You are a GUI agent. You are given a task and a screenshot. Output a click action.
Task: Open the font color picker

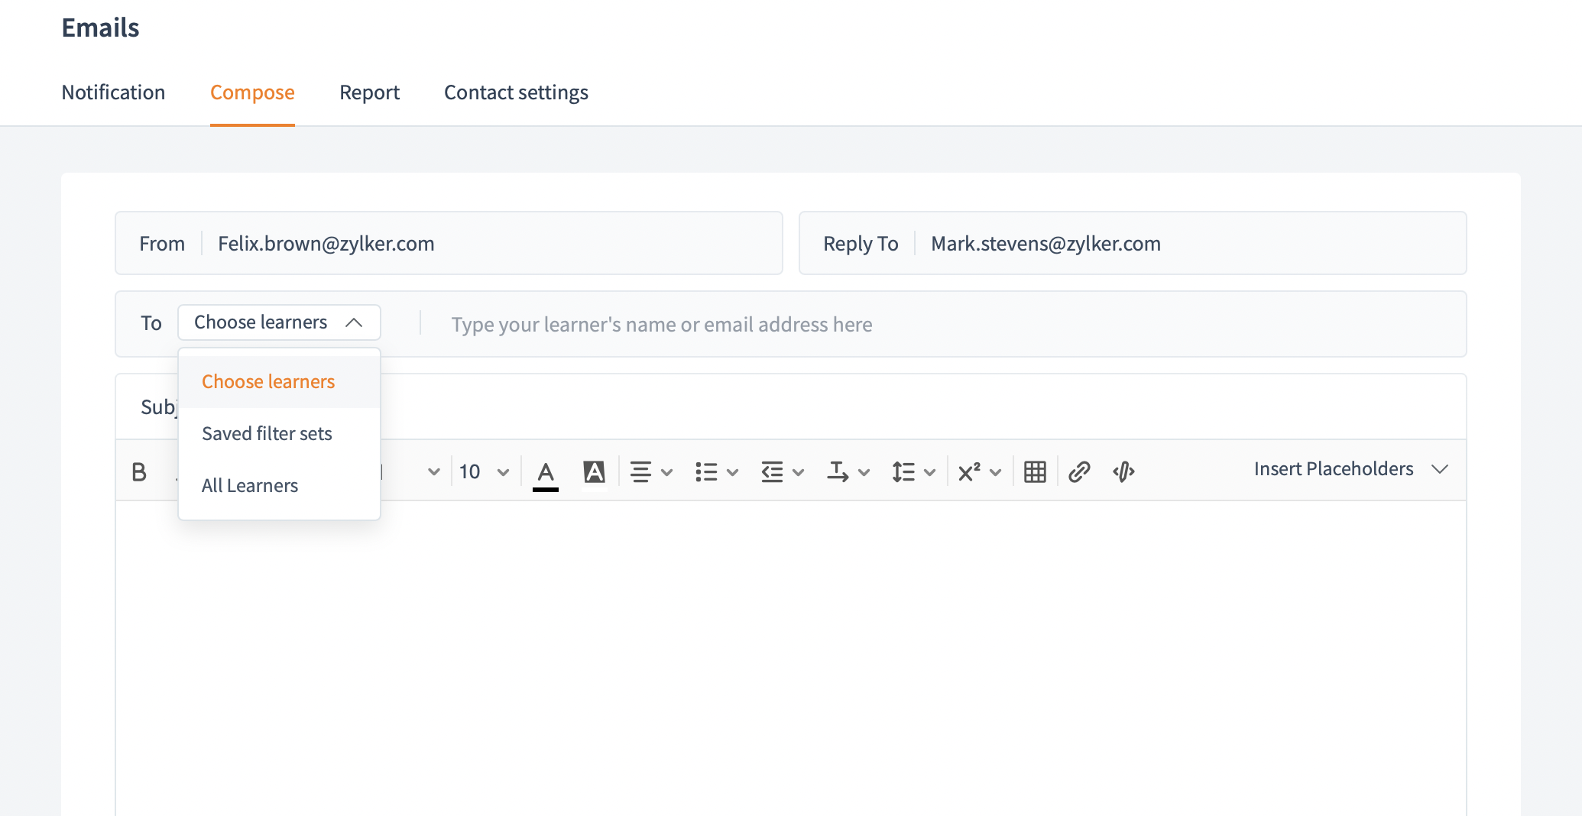545,472
